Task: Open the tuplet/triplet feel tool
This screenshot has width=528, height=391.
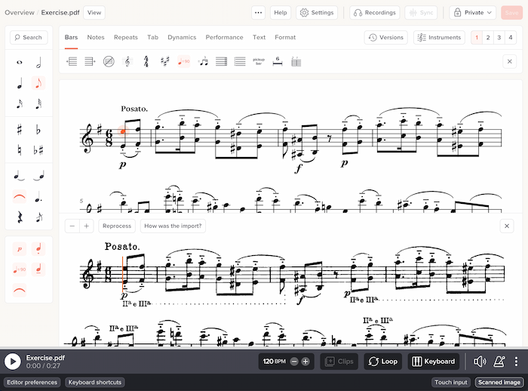Action: pos(203,61)
